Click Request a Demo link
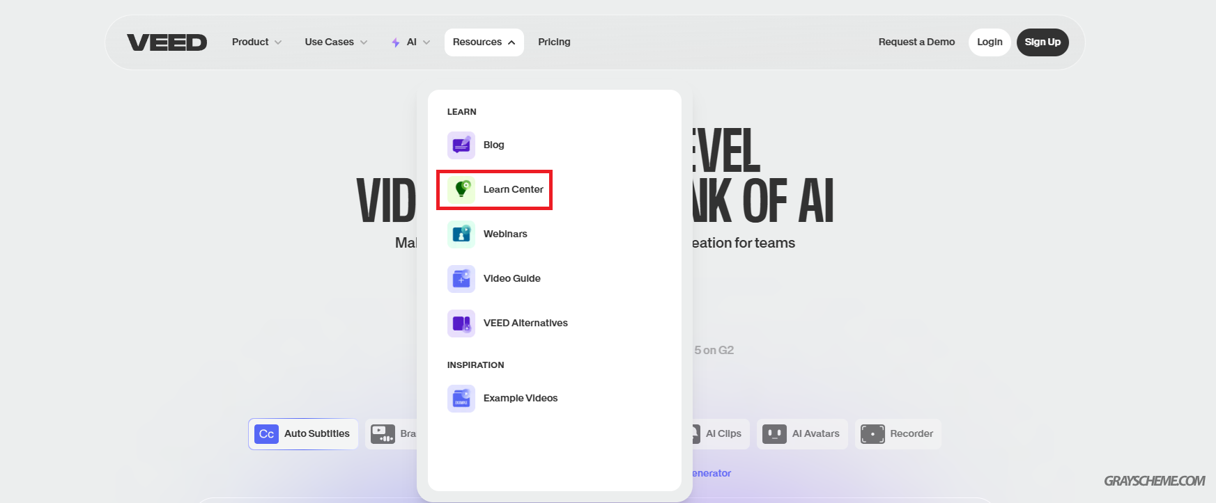 point(916,42)
